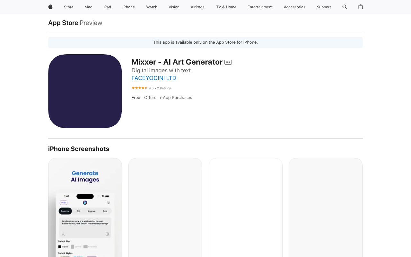Click the availability notice banner text

(205, 42)
